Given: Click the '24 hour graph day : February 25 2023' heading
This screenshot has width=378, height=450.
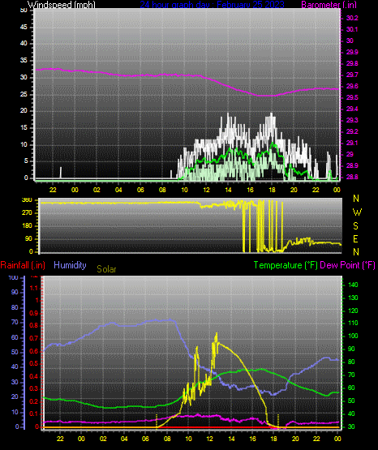Looking at the screenshot, I should 212,5.
